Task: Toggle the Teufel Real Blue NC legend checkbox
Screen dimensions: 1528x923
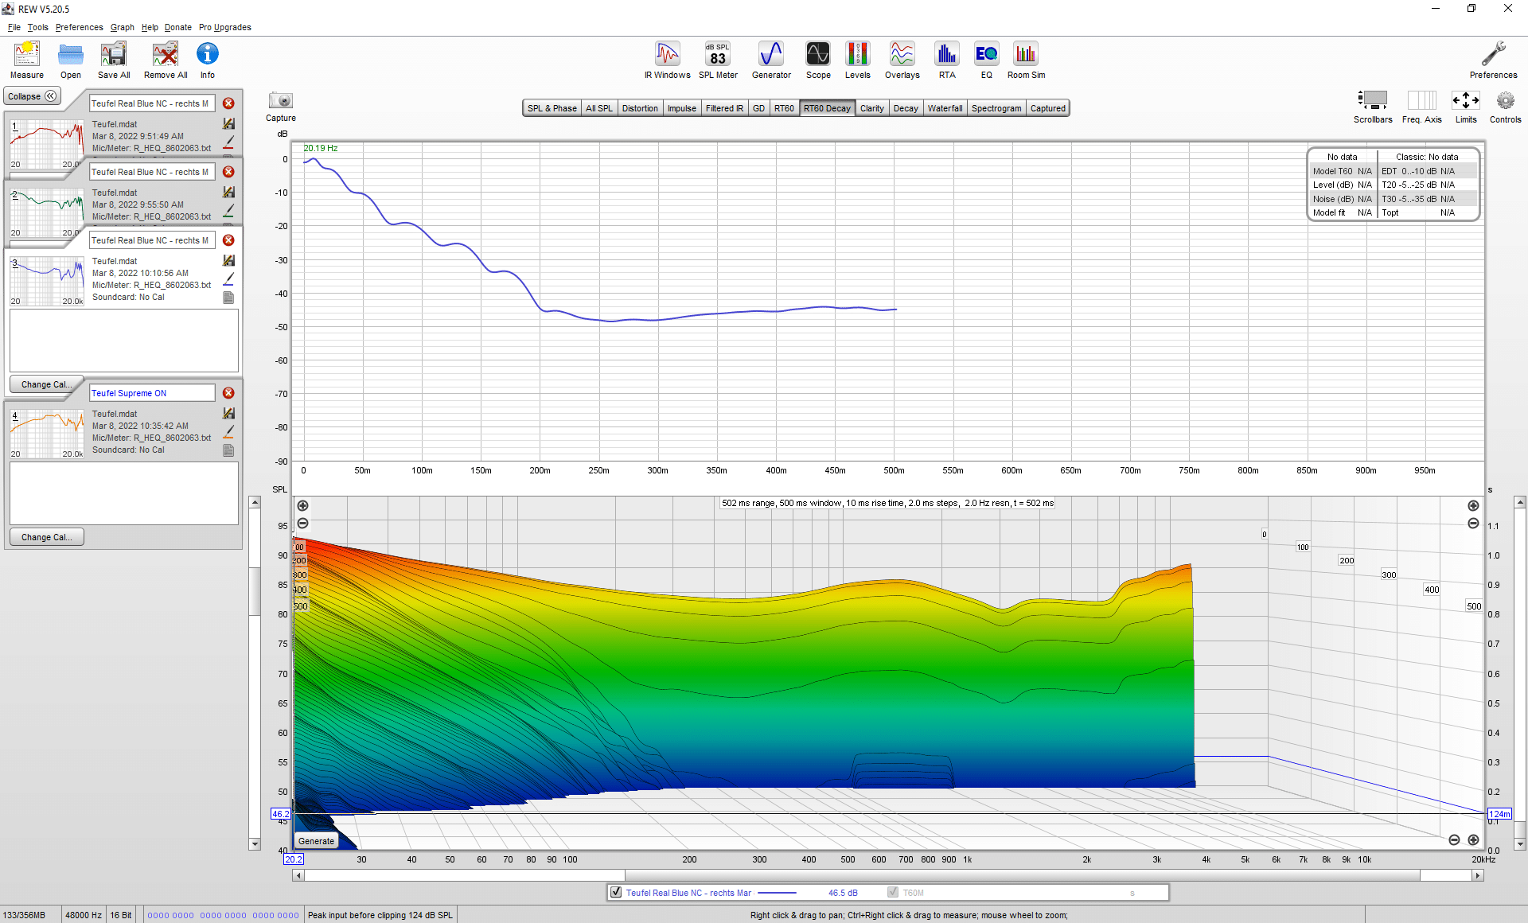Action: coord(616,893)
